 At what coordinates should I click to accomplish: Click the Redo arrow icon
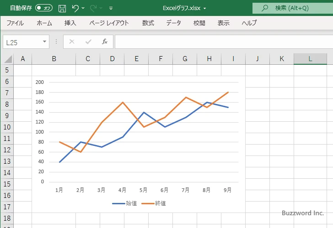coord(93,8)
